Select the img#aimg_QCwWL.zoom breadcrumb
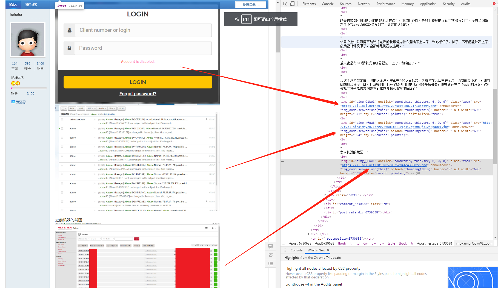The width and height of the screenshot is (498, 288). point(474,243)
